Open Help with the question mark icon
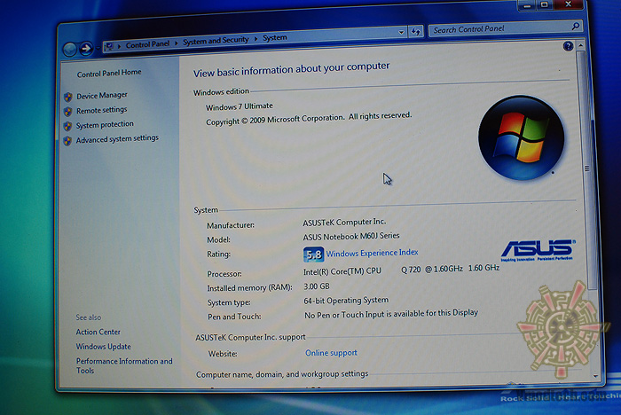 pyautogui.click(x=568, y=46)
